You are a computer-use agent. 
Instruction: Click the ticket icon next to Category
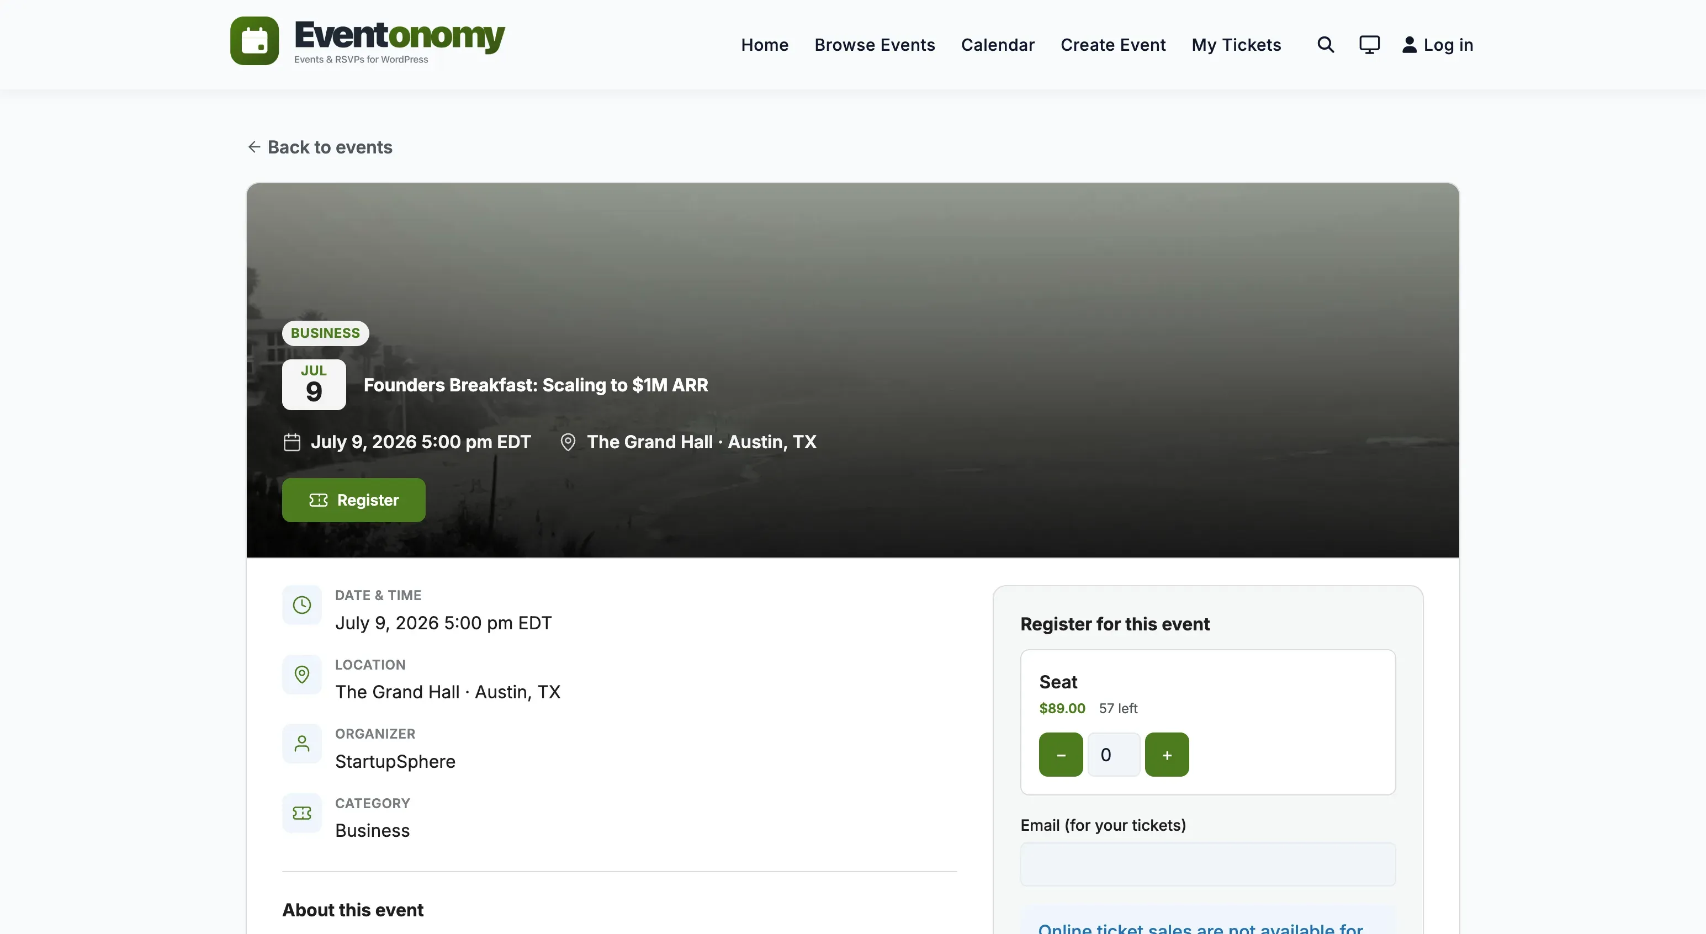302,813
